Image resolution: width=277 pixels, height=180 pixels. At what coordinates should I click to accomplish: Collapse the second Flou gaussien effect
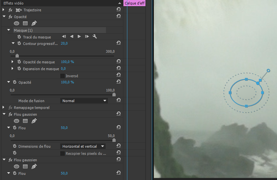coord(4,160)
